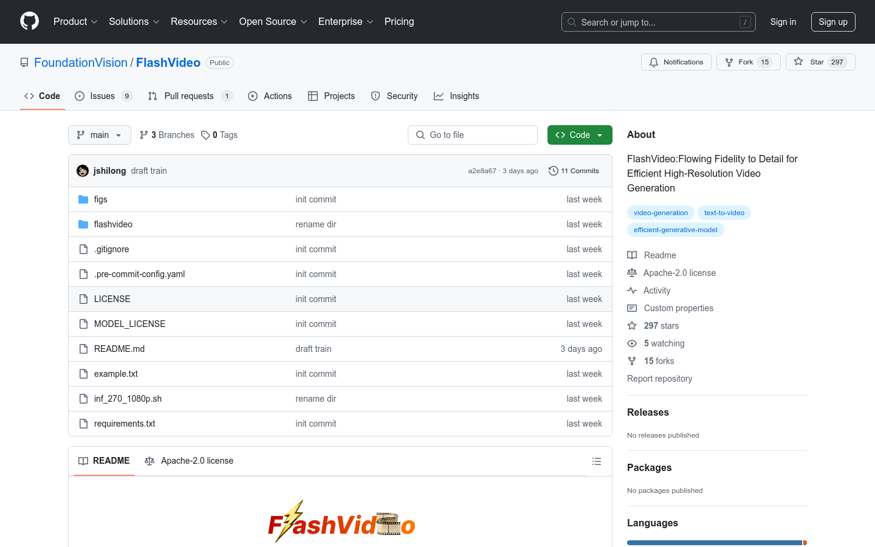
Task: Open the FoundationVision organization link
Action: (81, 63)
